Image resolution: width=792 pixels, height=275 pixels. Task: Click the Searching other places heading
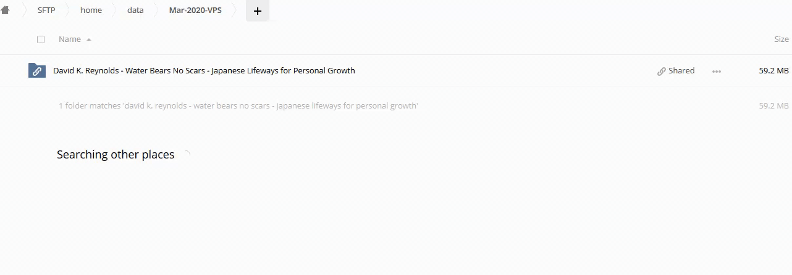pyautogui.click(x=116, y=155)
